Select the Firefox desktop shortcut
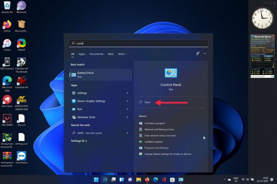 (x=7, y=26)
